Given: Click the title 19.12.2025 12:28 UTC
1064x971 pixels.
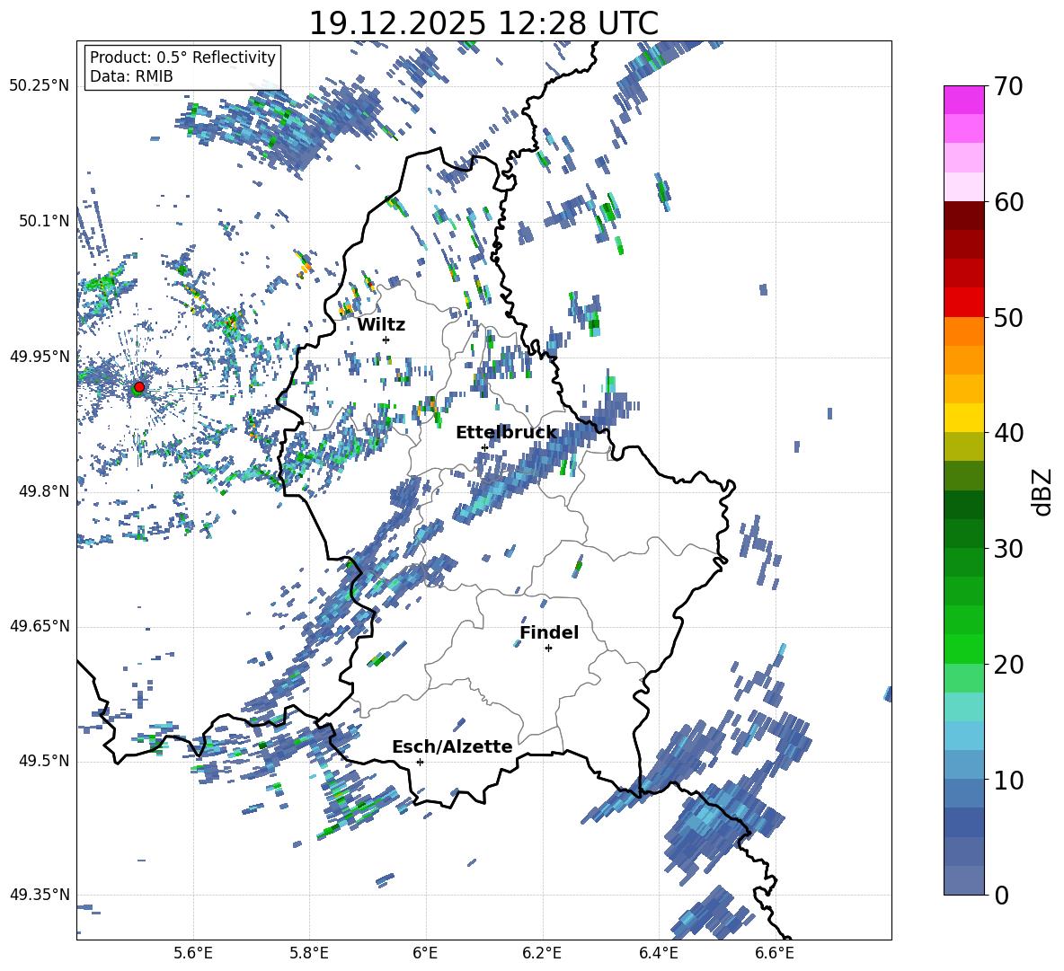Looking at the screenshot, I should click(483, 23).
